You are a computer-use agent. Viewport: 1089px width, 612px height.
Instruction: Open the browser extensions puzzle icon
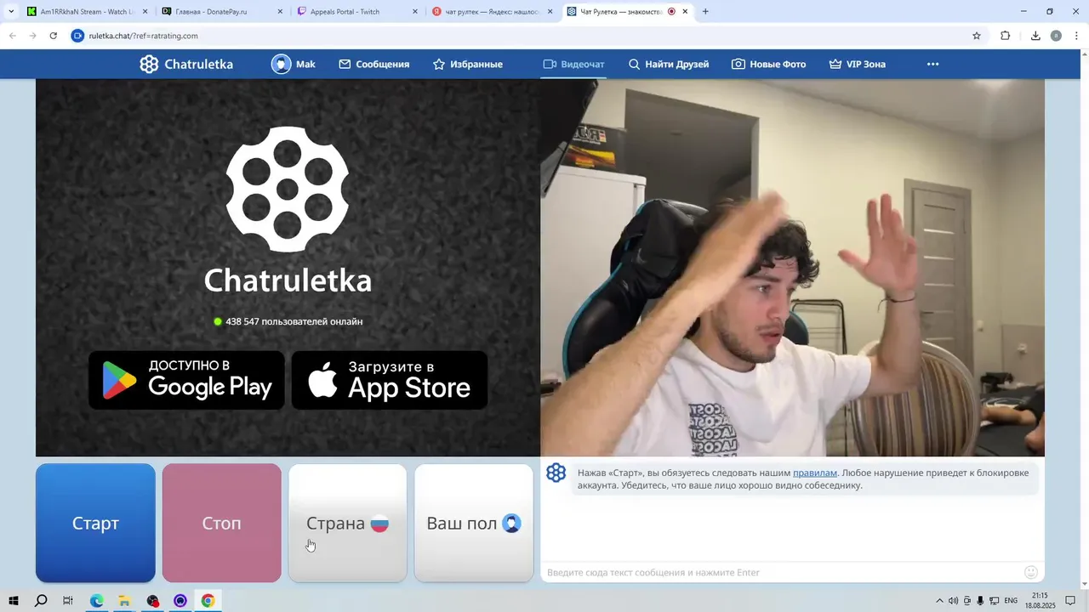[x=1005, y=36]
